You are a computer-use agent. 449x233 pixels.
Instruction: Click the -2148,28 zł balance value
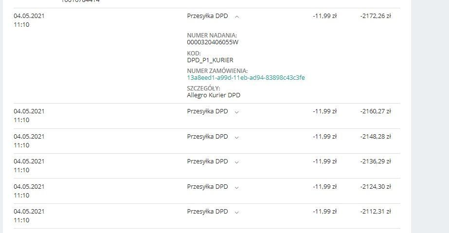point(376,137)
